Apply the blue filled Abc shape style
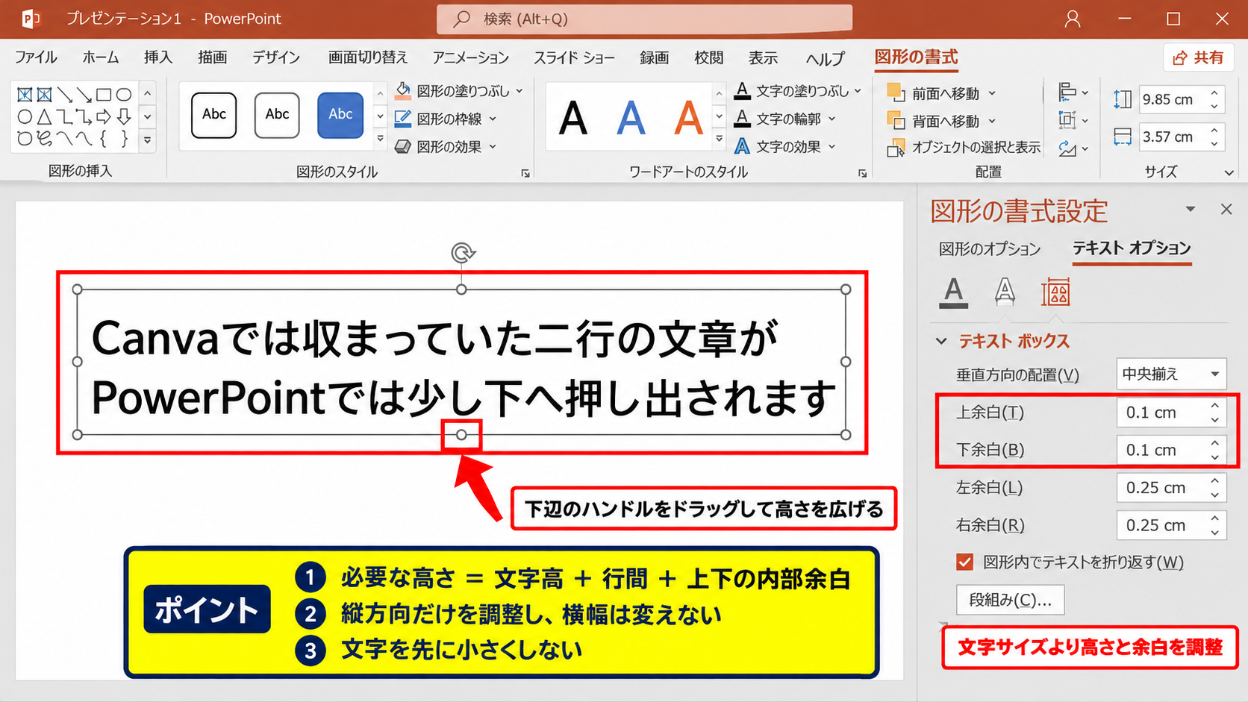Image resolution: width=1248 pixels, height=702 pixels. click(x=340, y=115)
